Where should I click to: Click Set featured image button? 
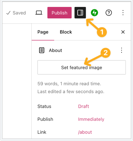82,67
